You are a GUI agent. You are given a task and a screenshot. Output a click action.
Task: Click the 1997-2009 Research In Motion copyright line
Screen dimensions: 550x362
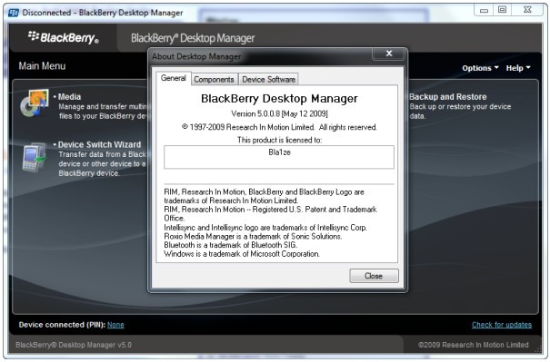[x=279, y=127]
